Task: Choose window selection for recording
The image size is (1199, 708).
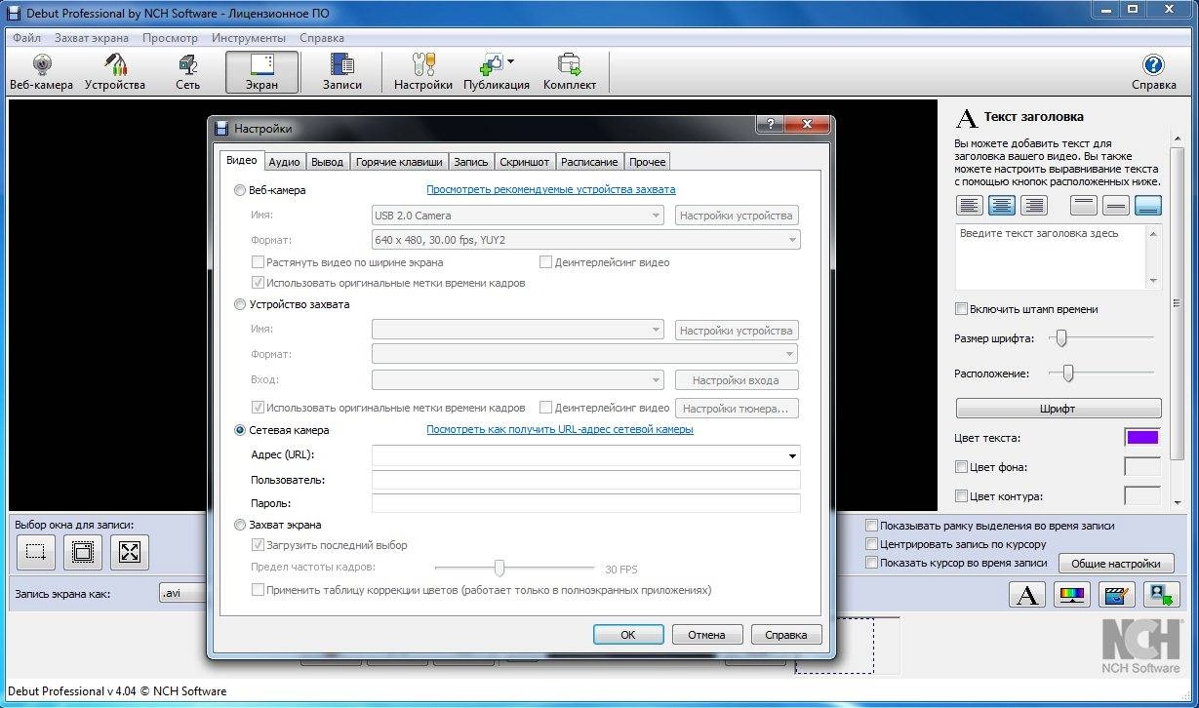Action: coord(83,553)
